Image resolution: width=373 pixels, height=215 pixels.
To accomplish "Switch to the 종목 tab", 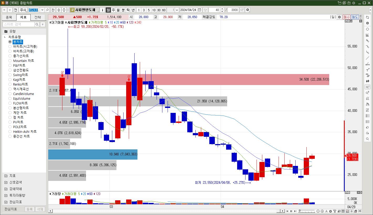I will point(9,17).
